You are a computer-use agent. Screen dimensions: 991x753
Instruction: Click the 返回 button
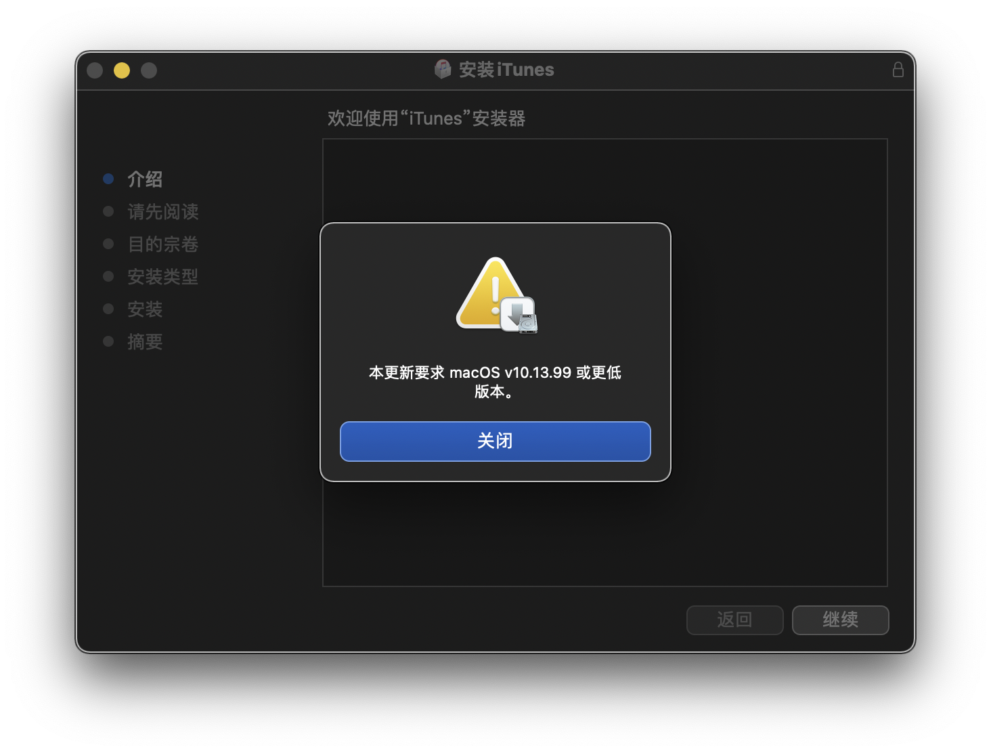point(734,620)
